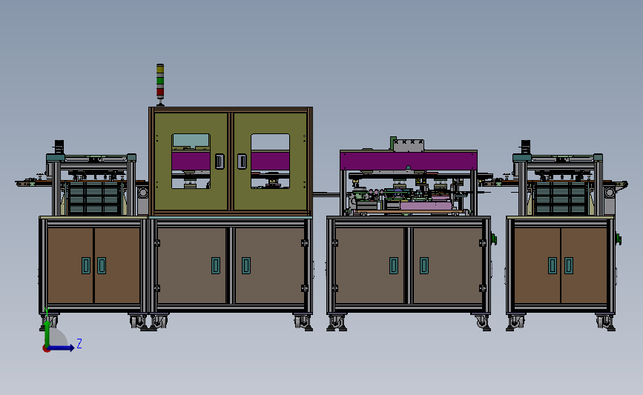Select right brown door of rightmost cabinet
This screenshot has height=395, width=643.
pyautogui.click(x=584, y=265)
